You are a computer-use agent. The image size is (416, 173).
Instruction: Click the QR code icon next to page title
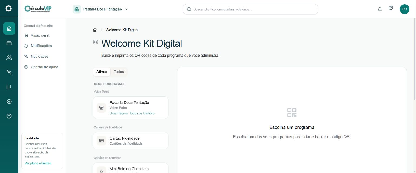click(95, 42)
